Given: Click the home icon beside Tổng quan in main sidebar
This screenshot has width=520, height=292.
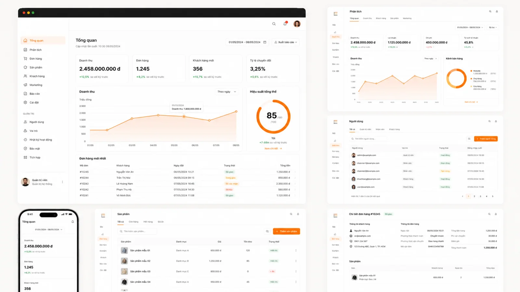Looking at the screenshot, I should pyautogui.click(x=25, y=41).
